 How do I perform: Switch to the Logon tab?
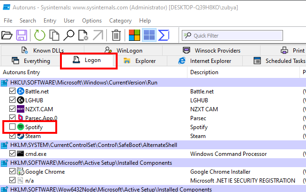pos(87,60)
